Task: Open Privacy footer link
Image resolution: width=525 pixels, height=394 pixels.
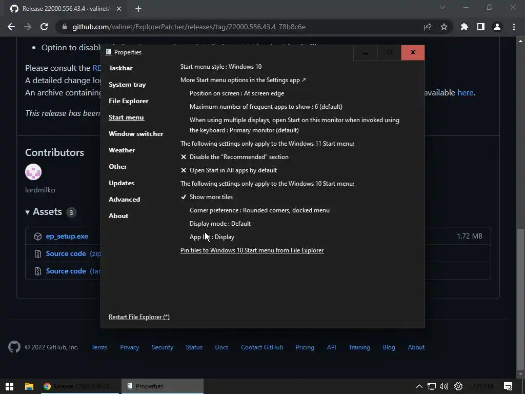Action: (130, 347)
